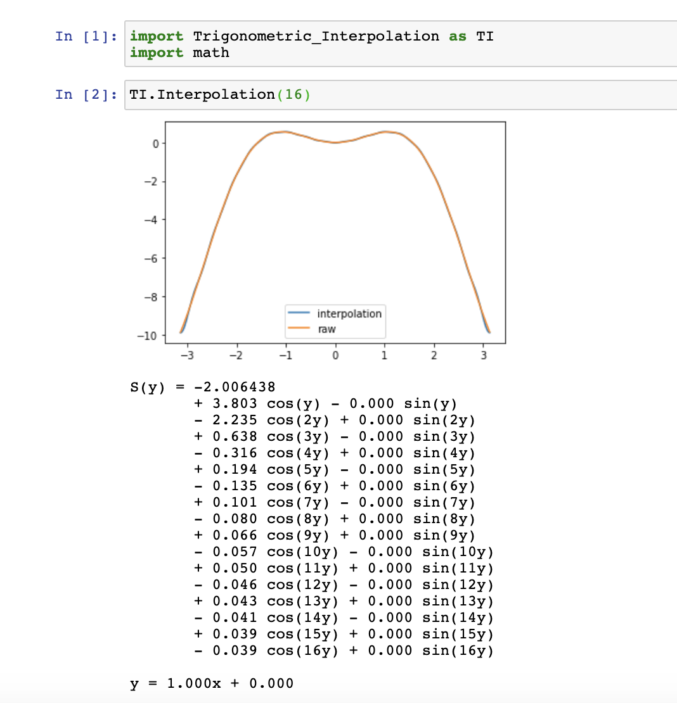Select the In [1]: prompt label
The height and width of the screenshot is (703, 677).
coord(86,36)
